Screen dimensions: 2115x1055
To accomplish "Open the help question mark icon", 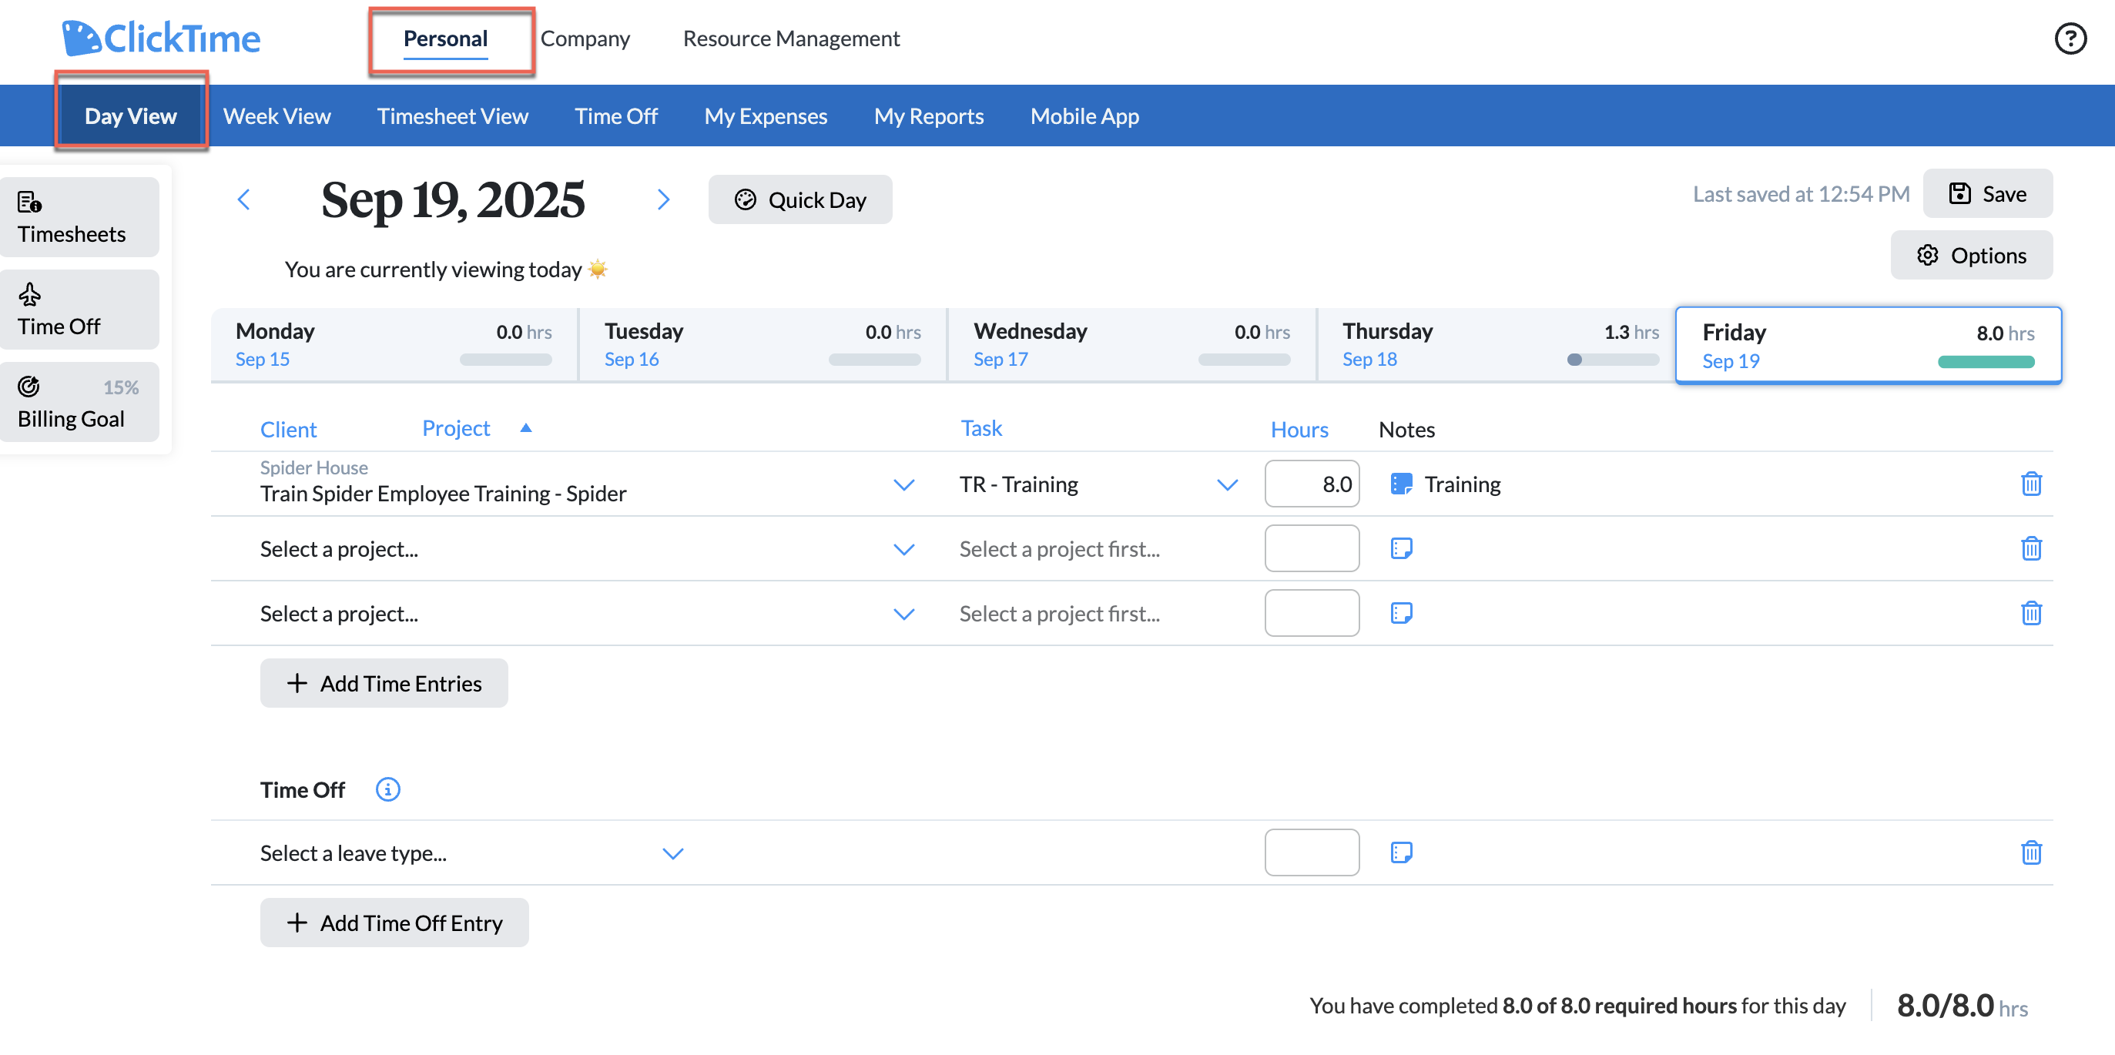I will [x=2070, y=38].
